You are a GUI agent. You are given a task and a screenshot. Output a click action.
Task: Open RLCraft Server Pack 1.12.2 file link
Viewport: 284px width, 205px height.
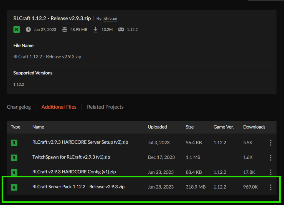78,187
